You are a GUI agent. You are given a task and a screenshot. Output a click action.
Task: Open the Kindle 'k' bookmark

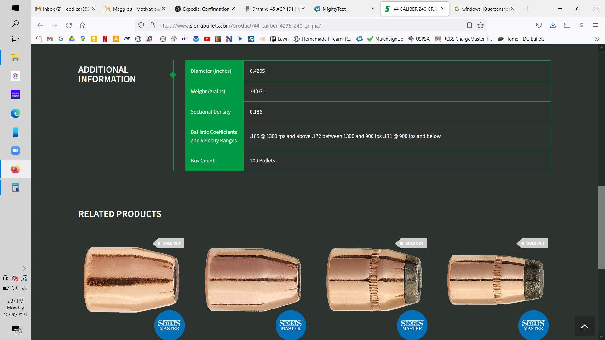click(218, 39)
